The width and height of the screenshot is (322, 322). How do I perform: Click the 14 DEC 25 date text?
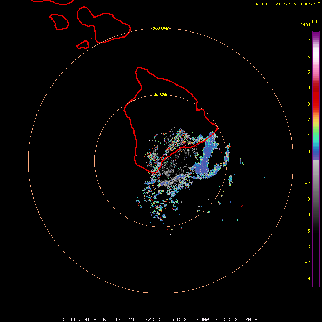227,319
